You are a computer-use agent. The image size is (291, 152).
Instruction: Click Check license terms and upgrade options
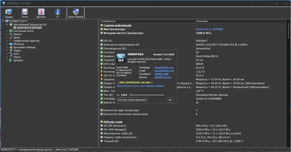(x=140, y=86)
